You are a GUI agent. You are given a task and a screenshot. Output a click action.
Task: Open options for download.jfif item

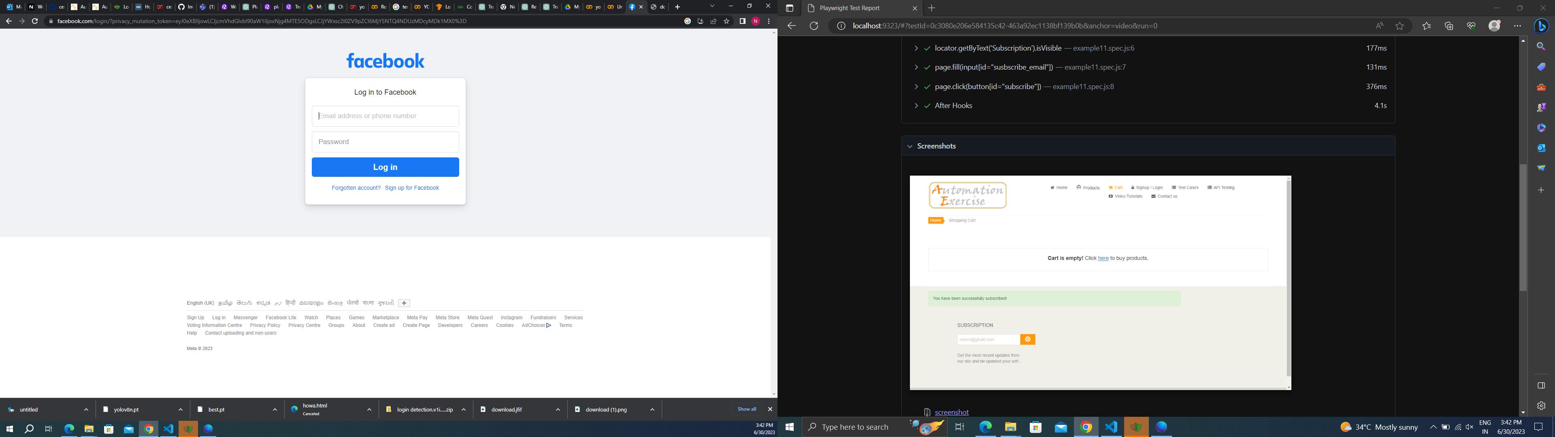coord(558,410)
